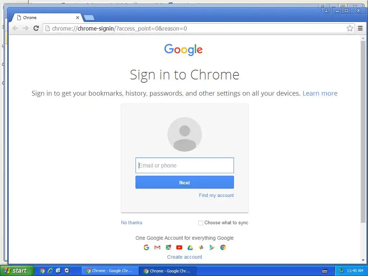Viewport: 368px width, 276px height.
Task: Click the One Google Account for everything text
Action: coord(185,238)
